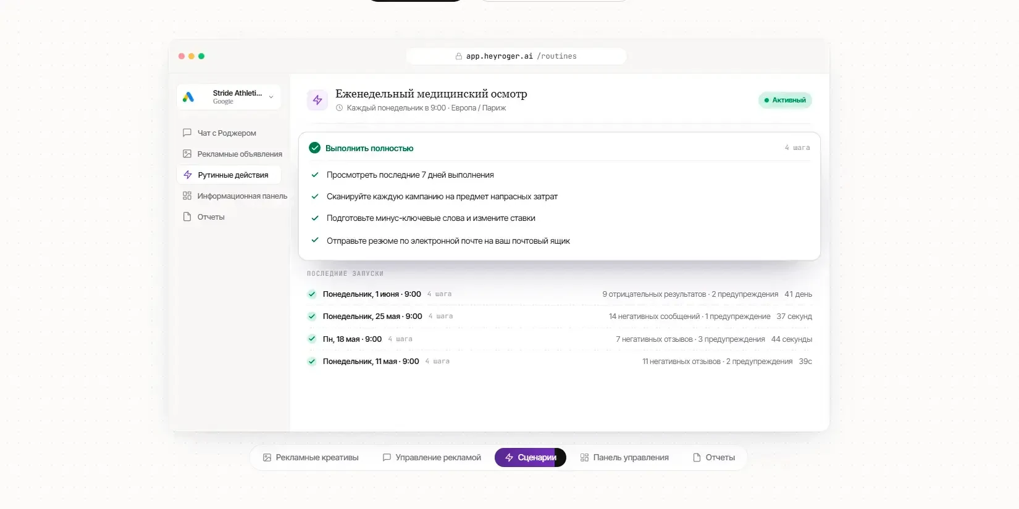Expand the Понедельник, 25 мая run row

(560, 317)
